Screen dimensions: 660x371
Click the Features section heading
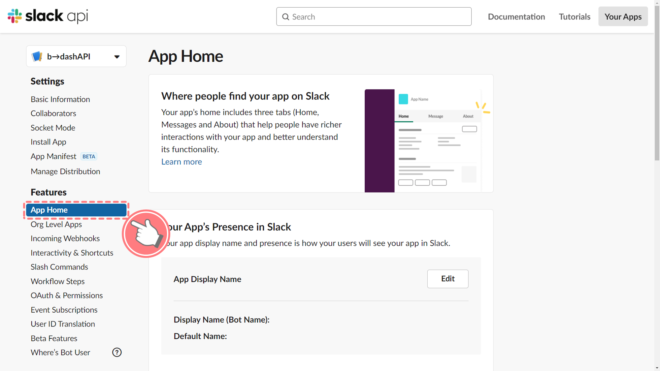click(49, 192)
